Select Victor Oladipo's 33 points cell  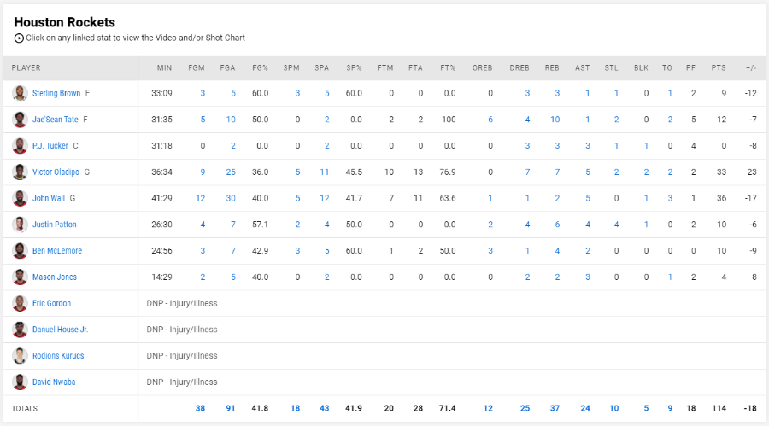721,172
